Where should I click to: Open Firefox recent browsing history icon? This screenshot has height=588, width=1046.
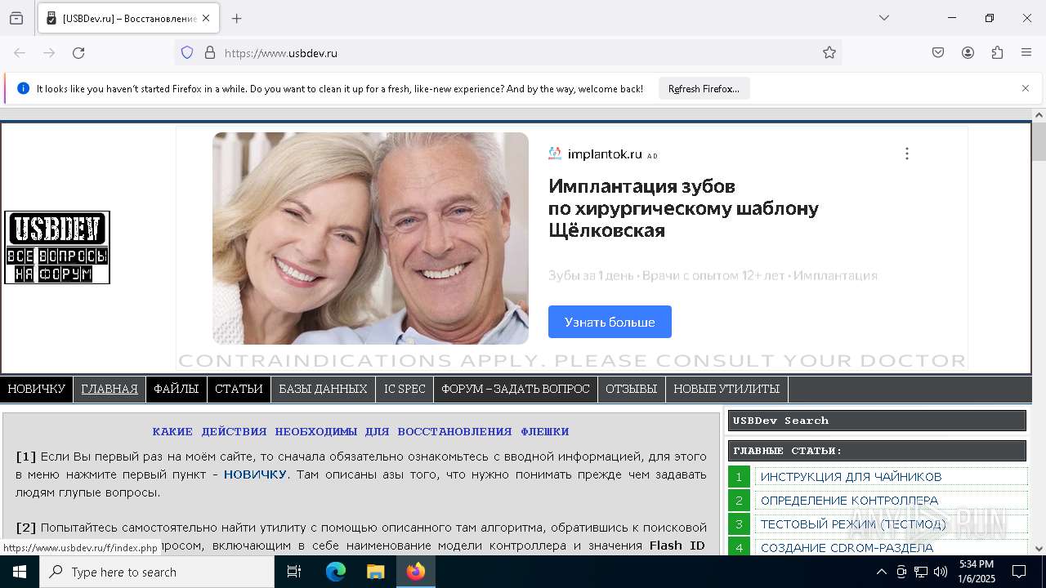coord(16,18)
